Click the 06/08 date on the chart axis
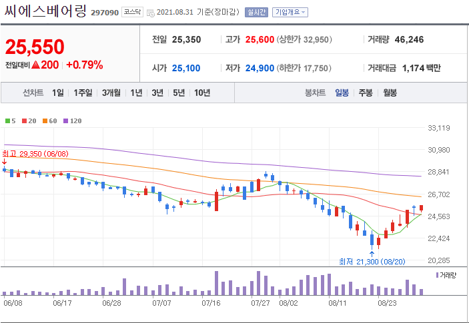 [x=13, y=303]
